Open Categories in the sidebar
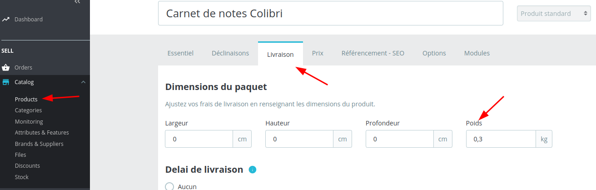596x190 pixels. click(28, 110)
